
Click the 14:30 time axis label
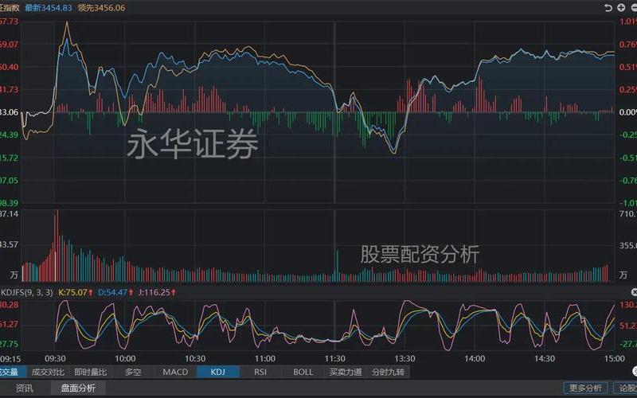[545, 359]
